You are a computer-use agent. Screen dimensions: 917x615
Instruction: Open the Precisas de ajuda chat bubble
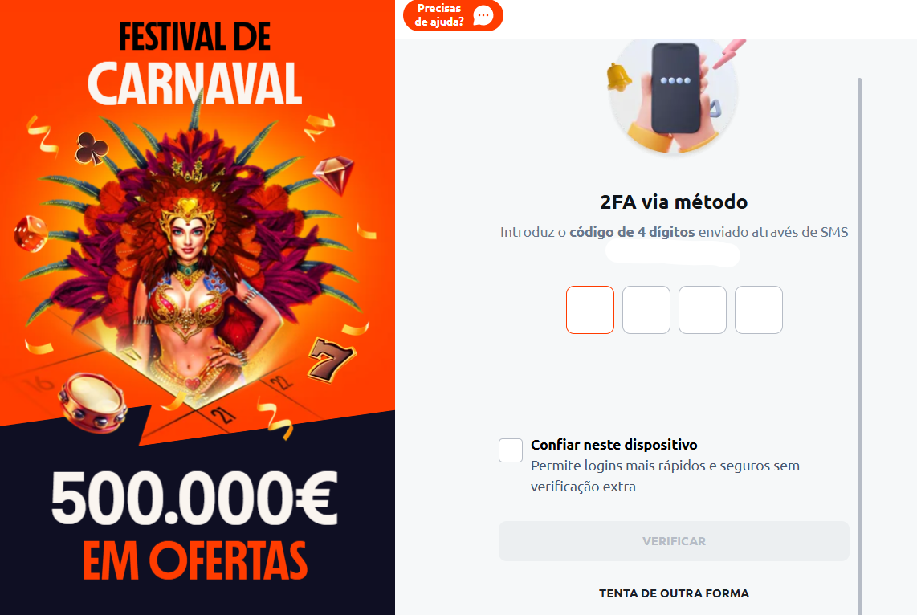[x=453, y=15]
